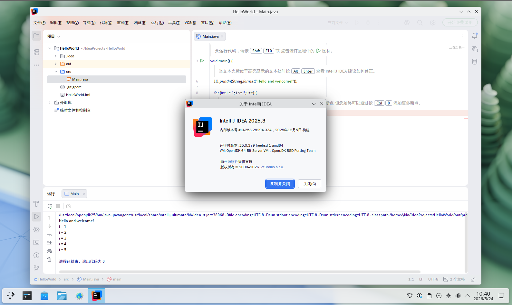Expand the .idea folder
This screenshot has width=512, height=305.
[x=56, y=56]
